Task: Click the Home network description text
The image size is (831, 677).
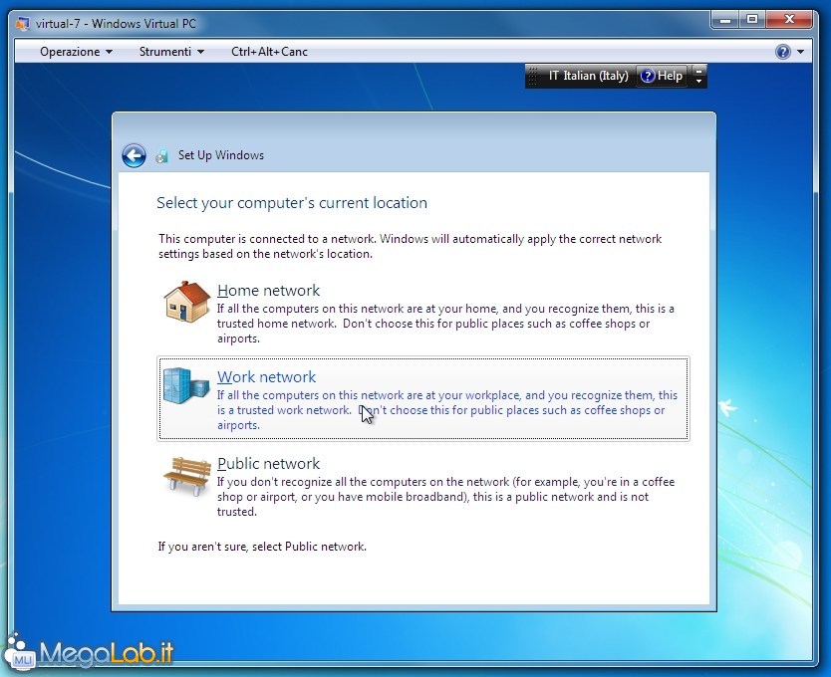Action: tap(445, 324)
